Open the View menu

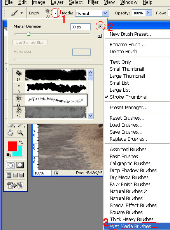click(x=109, y=2)
